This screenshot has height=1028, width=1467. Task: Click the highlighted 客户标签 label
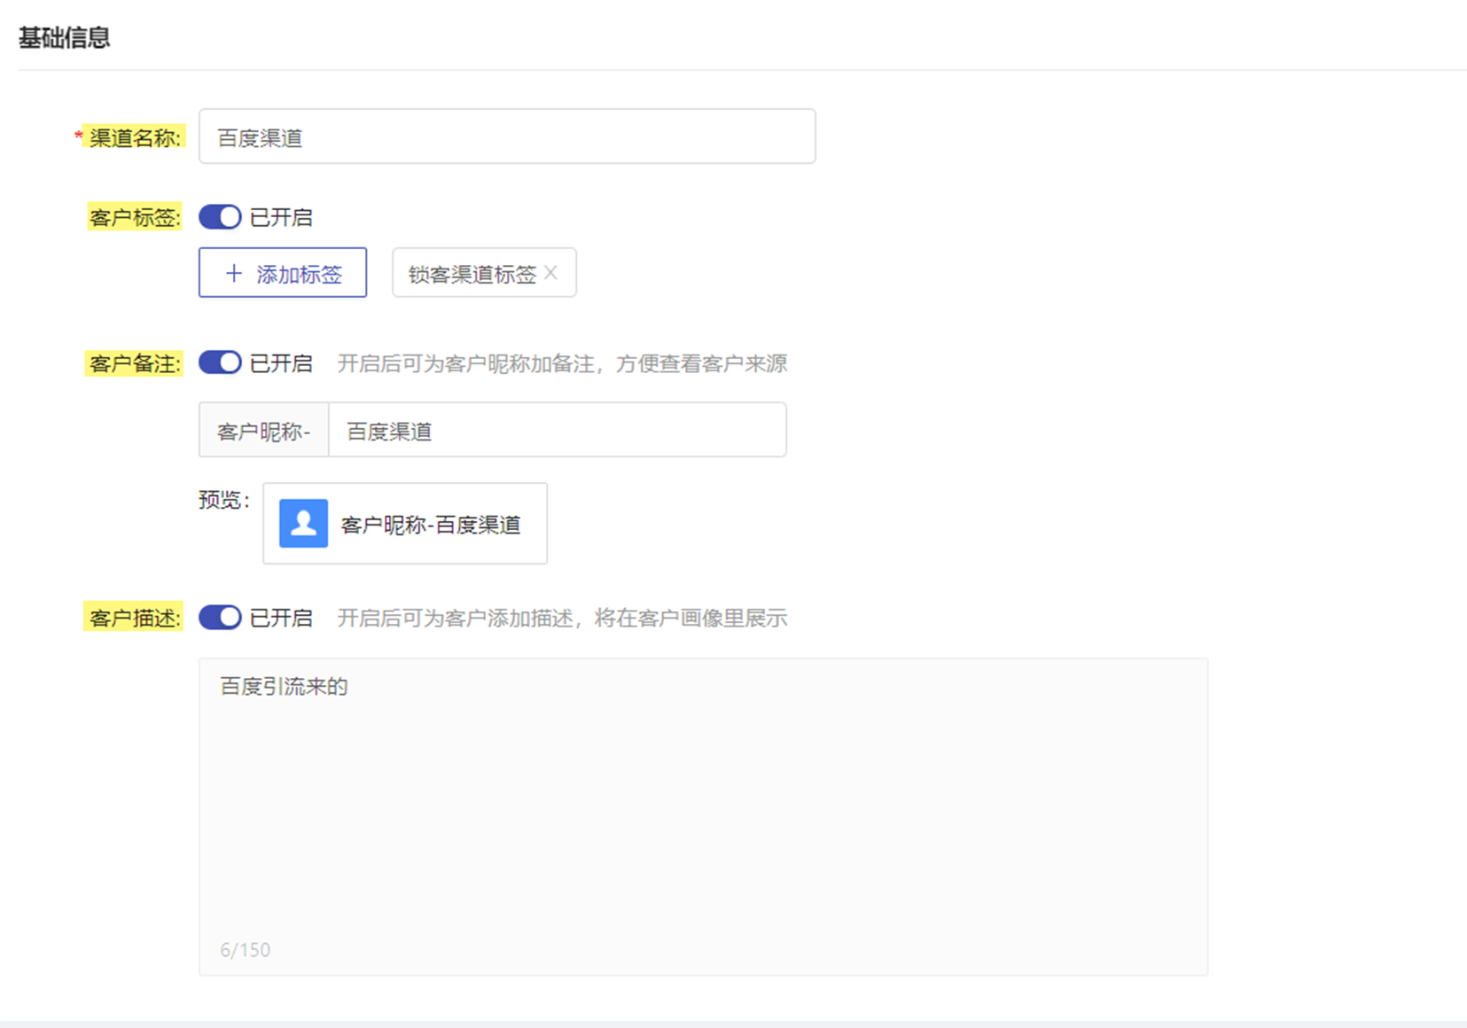pyautogui.click(x=135, y=217)
